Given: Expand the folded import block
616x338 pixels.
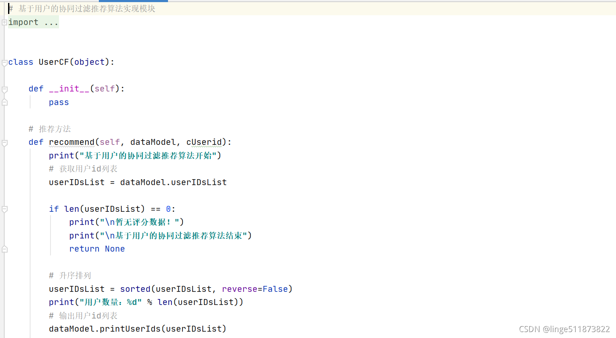Looking at the screenshot, I should coord(4,22).
